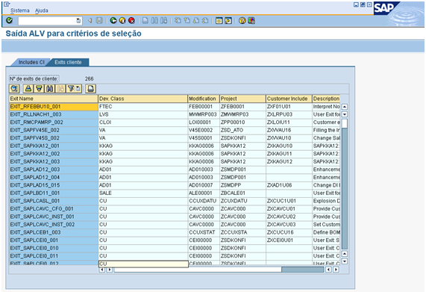Click the CCUXSTAT modification cell
The width and height of the screenshot is (426, 292).
(204, 232)
